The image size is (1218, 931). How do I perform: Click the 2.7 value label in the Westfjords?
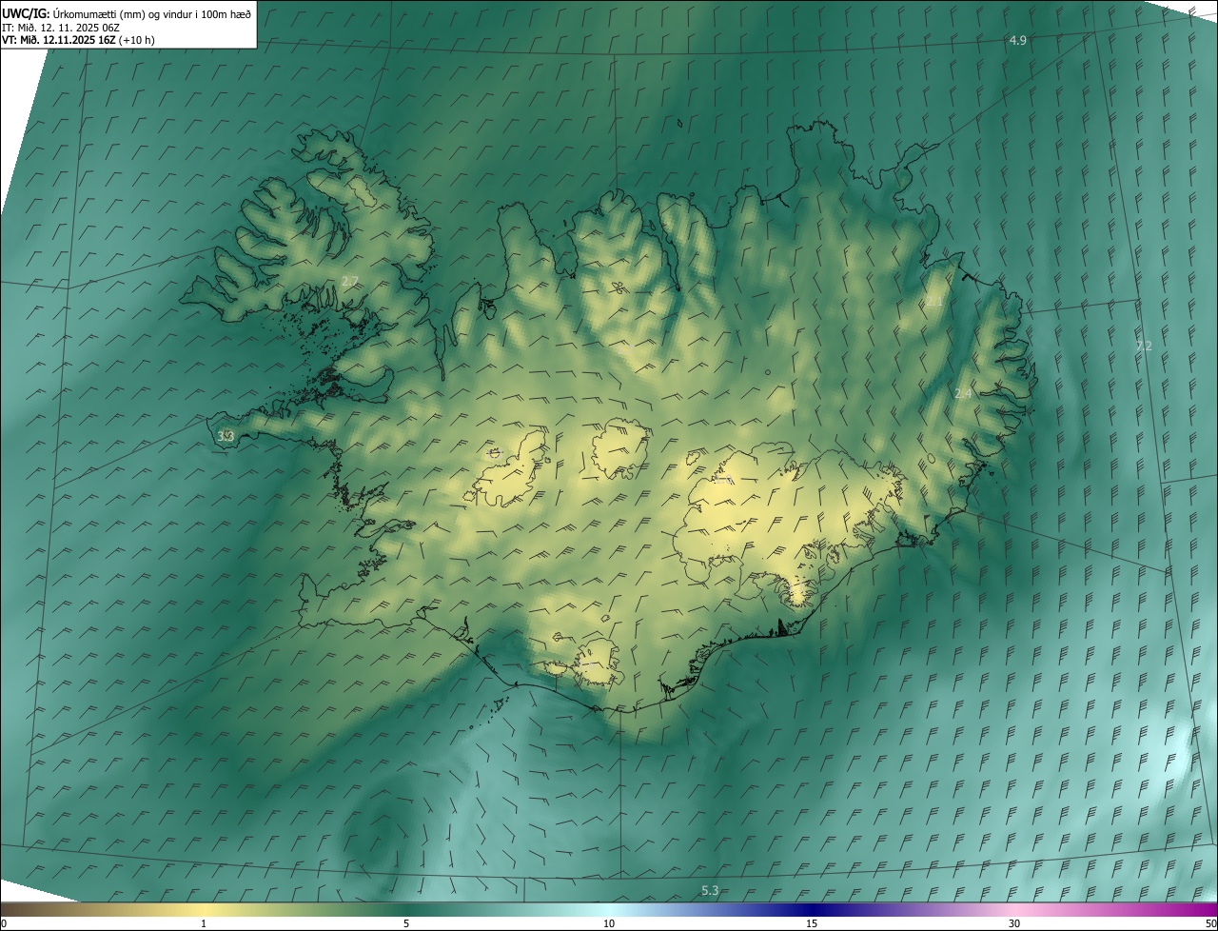click(x=349, y=281)
